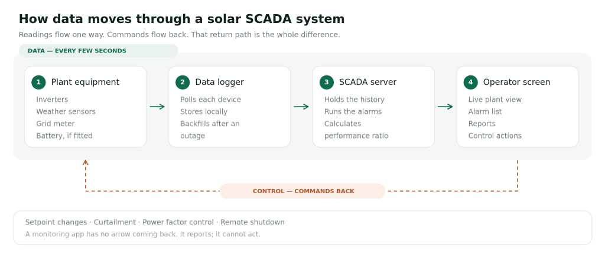This screenshot has width=605, height=258.
Task: Click arrow between Data logger and SCADA server
Action: tap(301, 107)
